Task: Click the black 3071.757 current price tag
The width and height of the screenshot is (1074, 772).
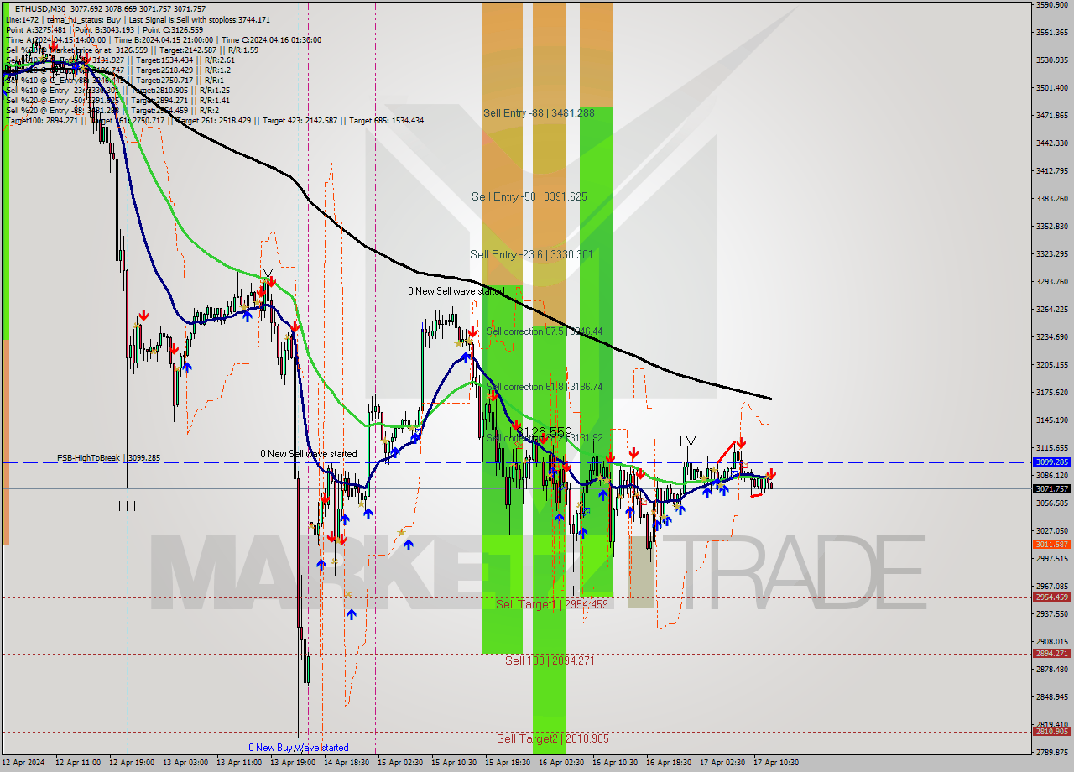Action: (x=1052, y=489)
